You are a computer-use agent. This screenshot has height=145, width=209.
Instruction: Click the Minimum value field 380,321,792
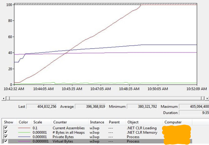pos(142,106)
